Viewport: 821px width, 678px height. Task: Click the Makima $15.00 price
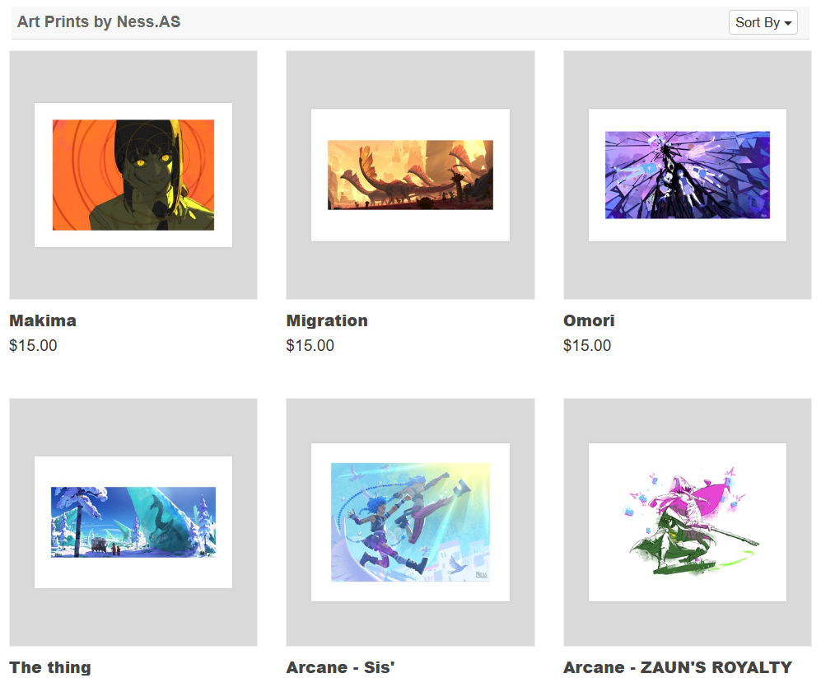coord(34,346)
